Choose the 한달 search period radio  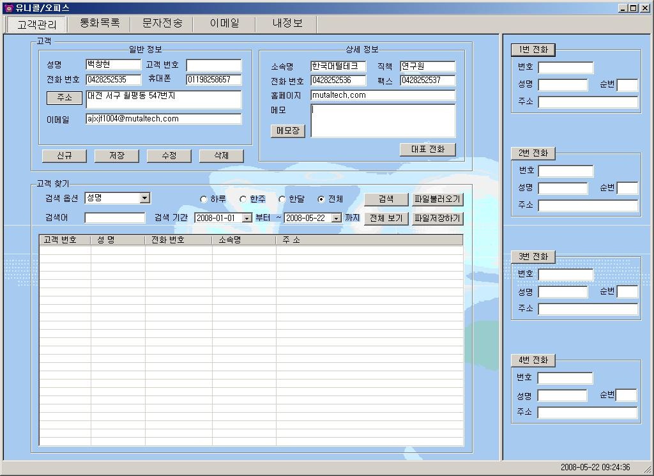(x=282, y=199)
